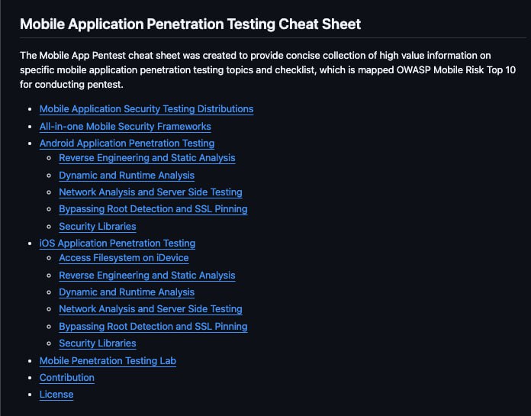The height and width of the screenshot is (416, 531).
Task: Open Security Libraries link under iOS section
Action: coord(98,343)
